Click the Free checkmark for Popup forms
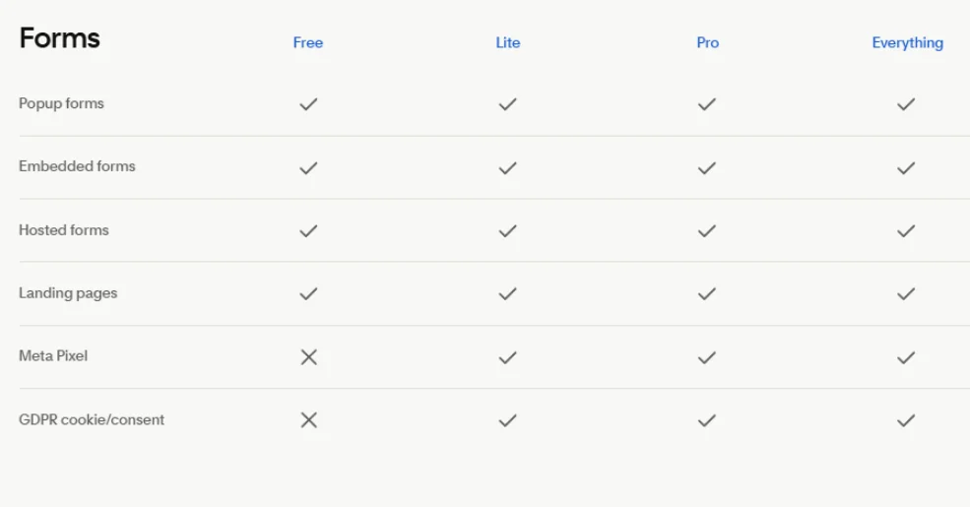The height and width of the screenshot is (507, 970). pos(308,103)
